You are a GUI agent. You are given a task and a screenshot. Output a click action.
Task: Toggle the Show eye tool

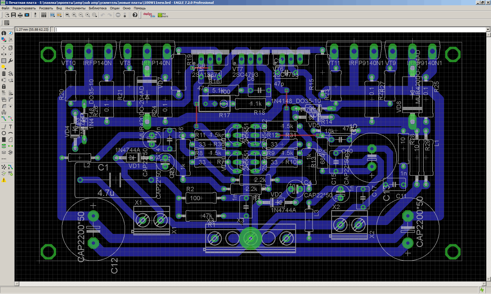[x=11, y=33]
